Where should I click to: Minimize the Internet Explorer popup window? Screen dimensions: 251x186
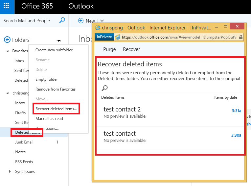(x=217, y=27)
